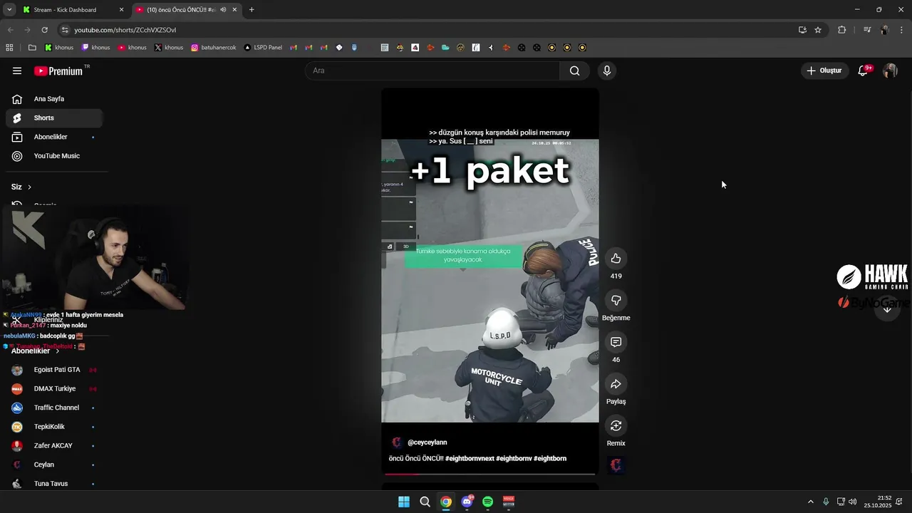912x513 pixels.
Task: Open Chrome extensions puzzle icon
Action: (x=842, y=30)
